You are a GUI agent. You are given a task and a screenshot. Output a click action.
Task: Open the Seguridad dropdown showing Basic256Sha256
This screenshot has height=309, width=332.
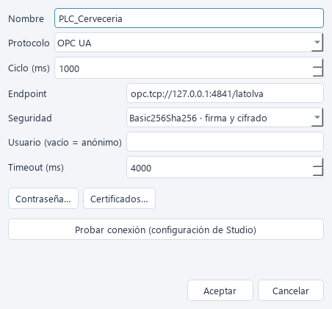point(225,118)
